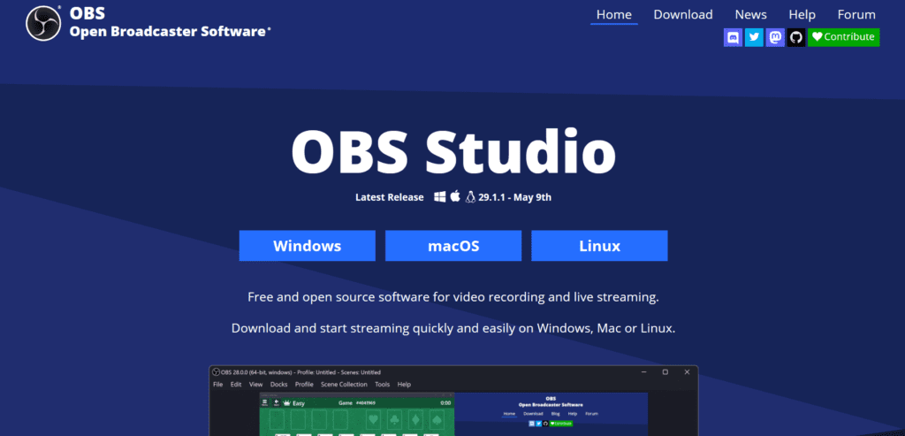Click the green Contribute button
This screenshot has width=905, height=436.
point(843,37)
